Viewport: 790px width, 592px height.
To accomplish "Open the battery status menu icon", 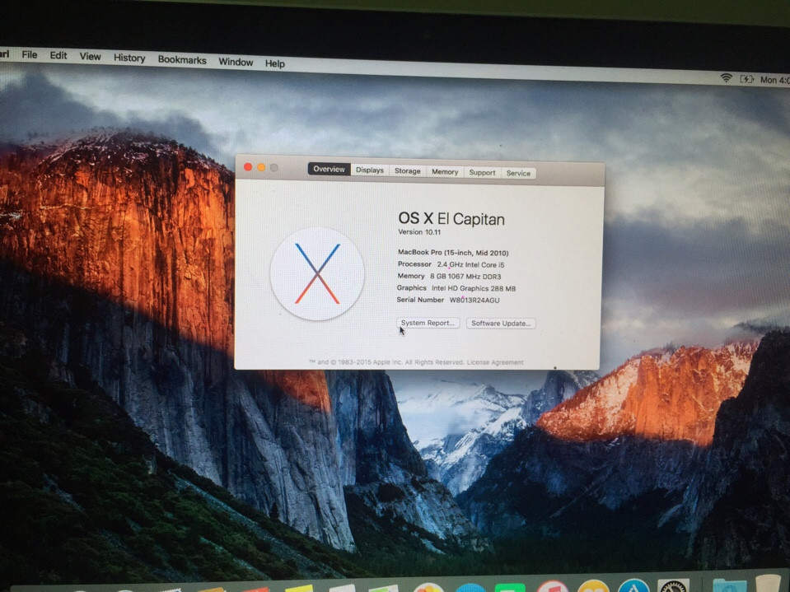I will 747,79.
